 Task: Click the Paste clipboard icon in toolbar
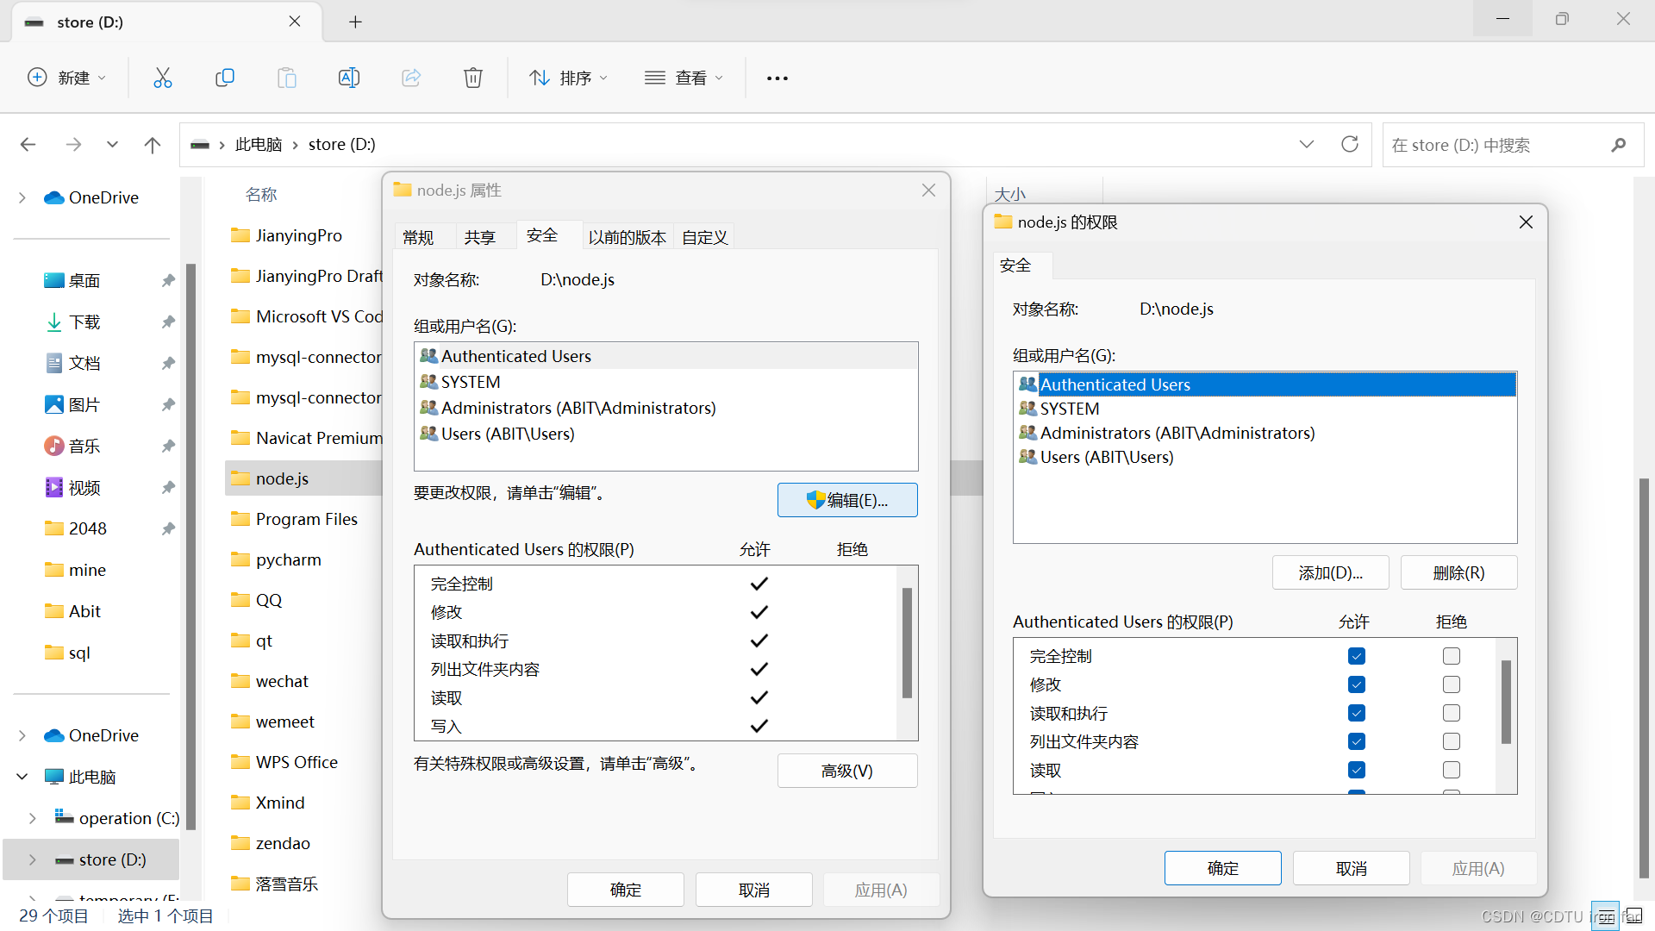(286, 78)
